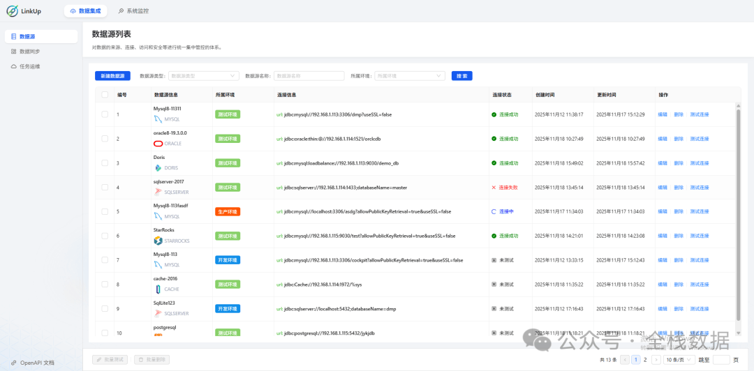This screenshot has height=371, width=754.
Task: Click the 数据源名称 search input field
Action: click(x=309, y=76)
